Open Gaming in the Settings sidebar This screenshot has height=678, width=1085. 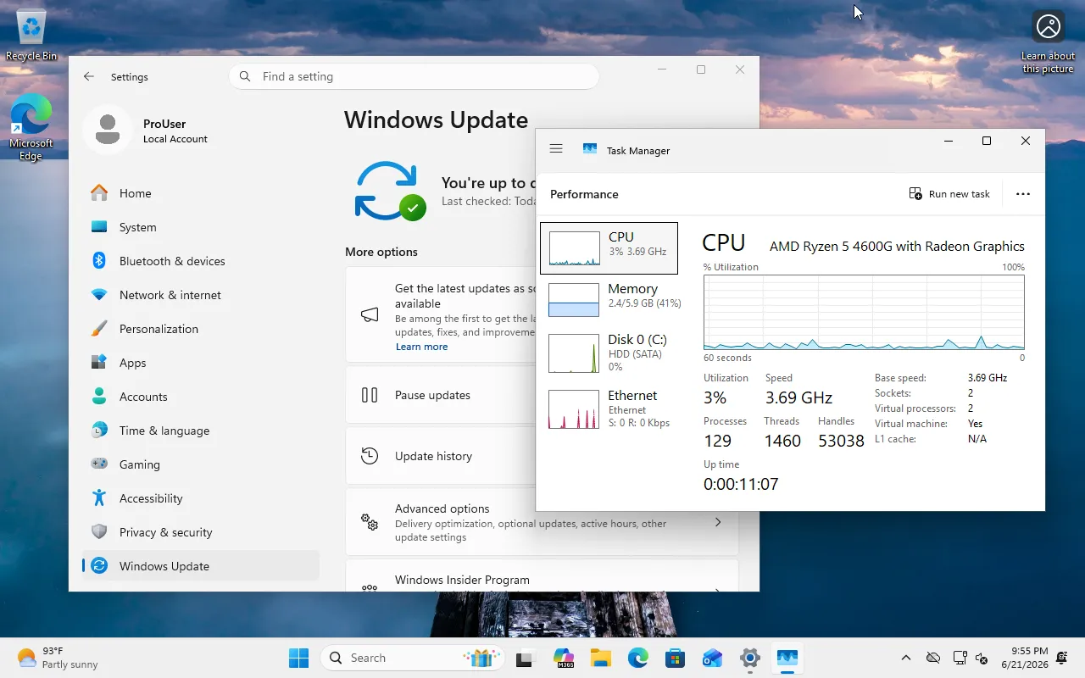pos(201,464)
